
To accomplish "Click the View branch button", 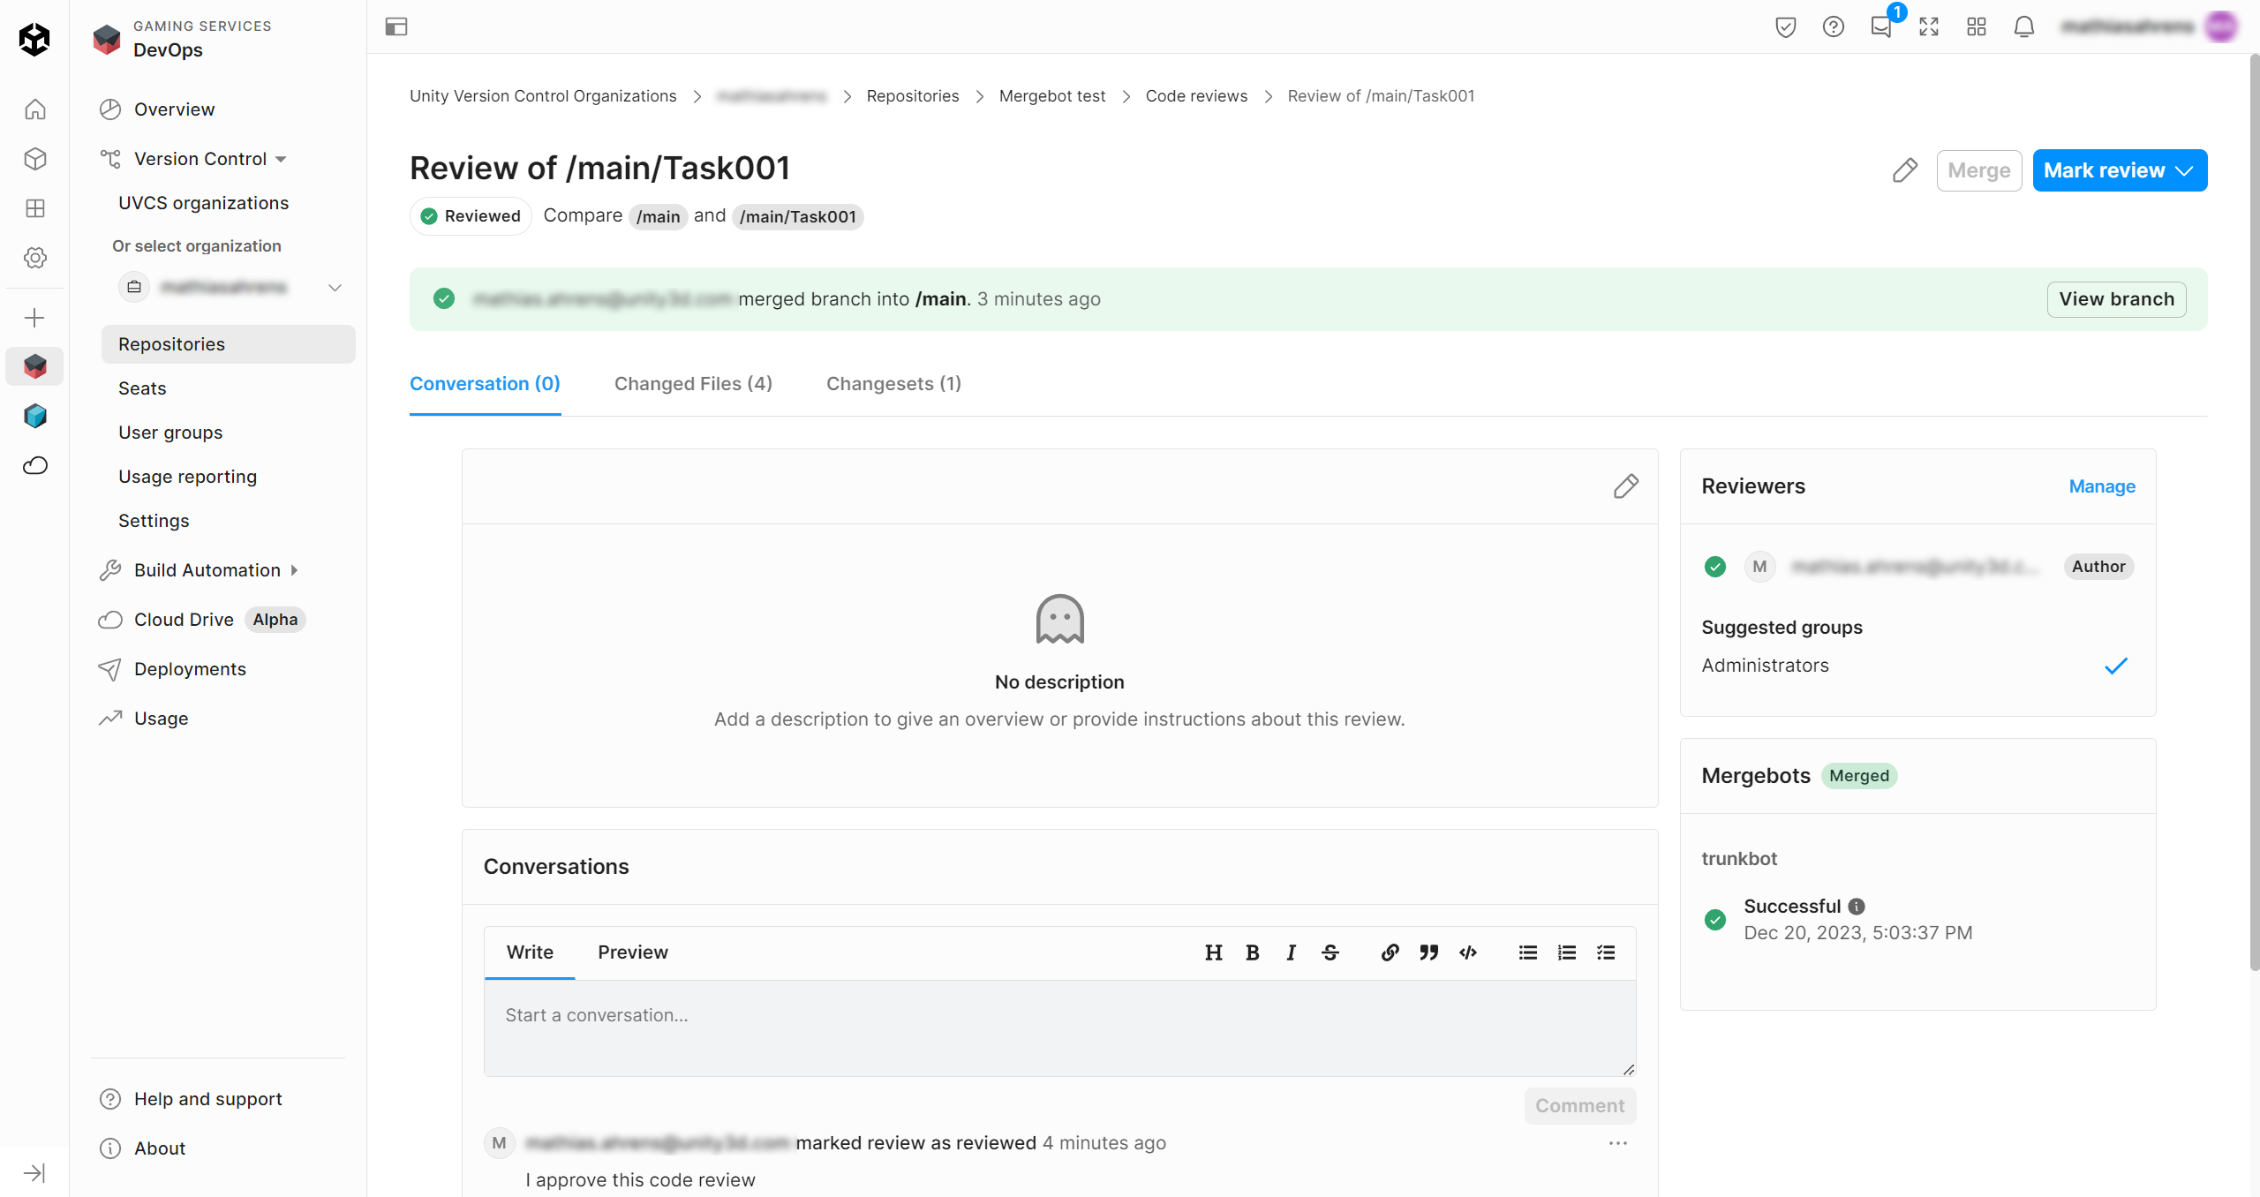I will point(2115,299).
